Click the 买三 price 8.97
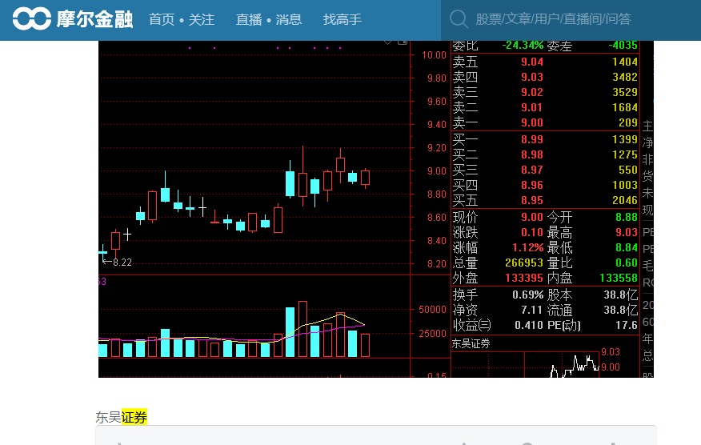This screenshot has width=701, height=445. (532, 170)
